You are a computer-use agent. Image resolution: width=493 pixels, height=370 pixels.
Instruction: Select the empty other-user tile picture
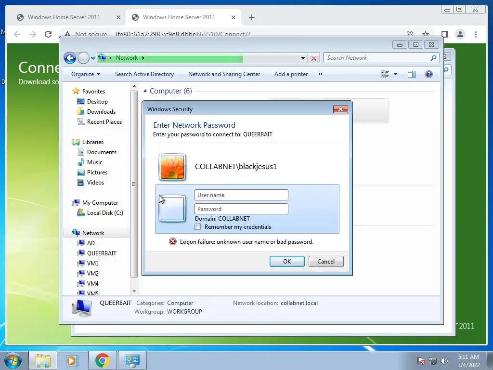click(x=172, y=209)
